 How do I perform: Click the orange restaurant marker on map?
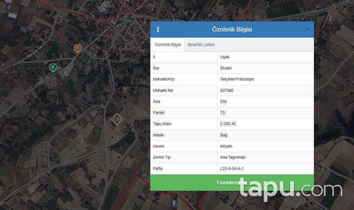pyautogui.click(x=77, y=49)
